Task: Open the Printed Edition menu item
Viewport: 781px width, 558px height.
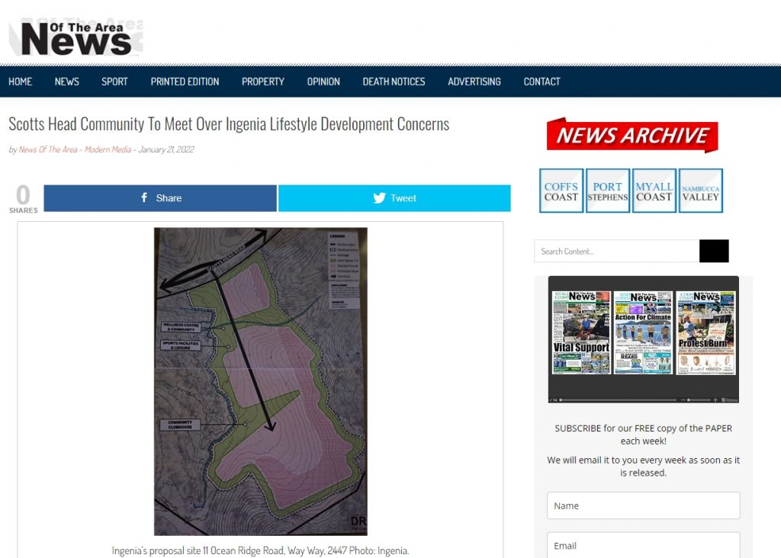Action: coord(185,82)
